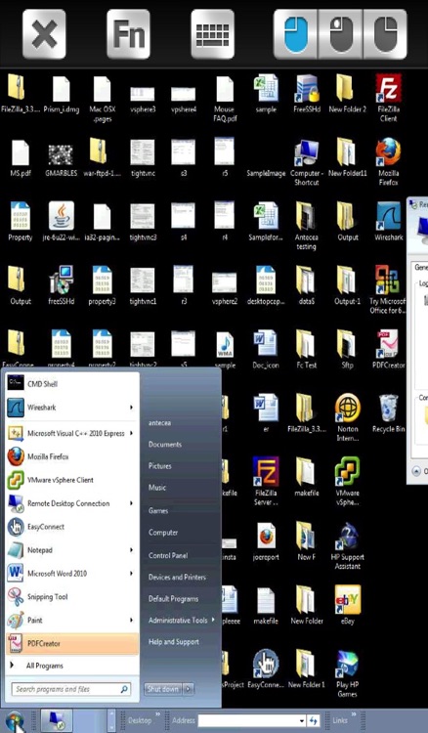This screenshot has width=428, height=733.
Task: Launch Wireshark from the desktop
Action: point(388,222)
